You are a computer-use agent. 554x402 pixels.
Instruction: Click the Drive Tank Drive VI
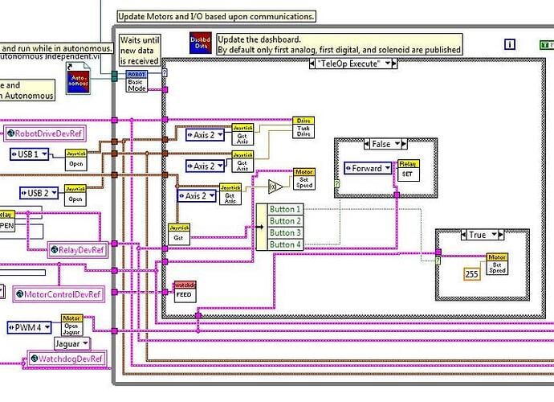point(303,128)
